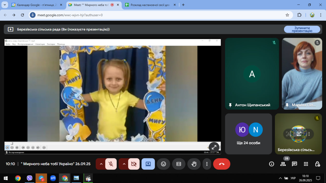The image size is (326, 183).
Task: Show the participants list with 28 badge
Action: 283,164
